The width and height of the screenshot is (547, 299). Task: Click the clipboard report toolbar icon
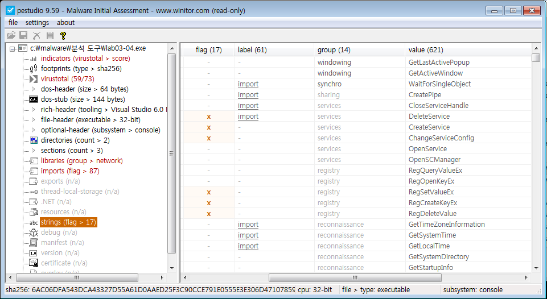point(50,35)
